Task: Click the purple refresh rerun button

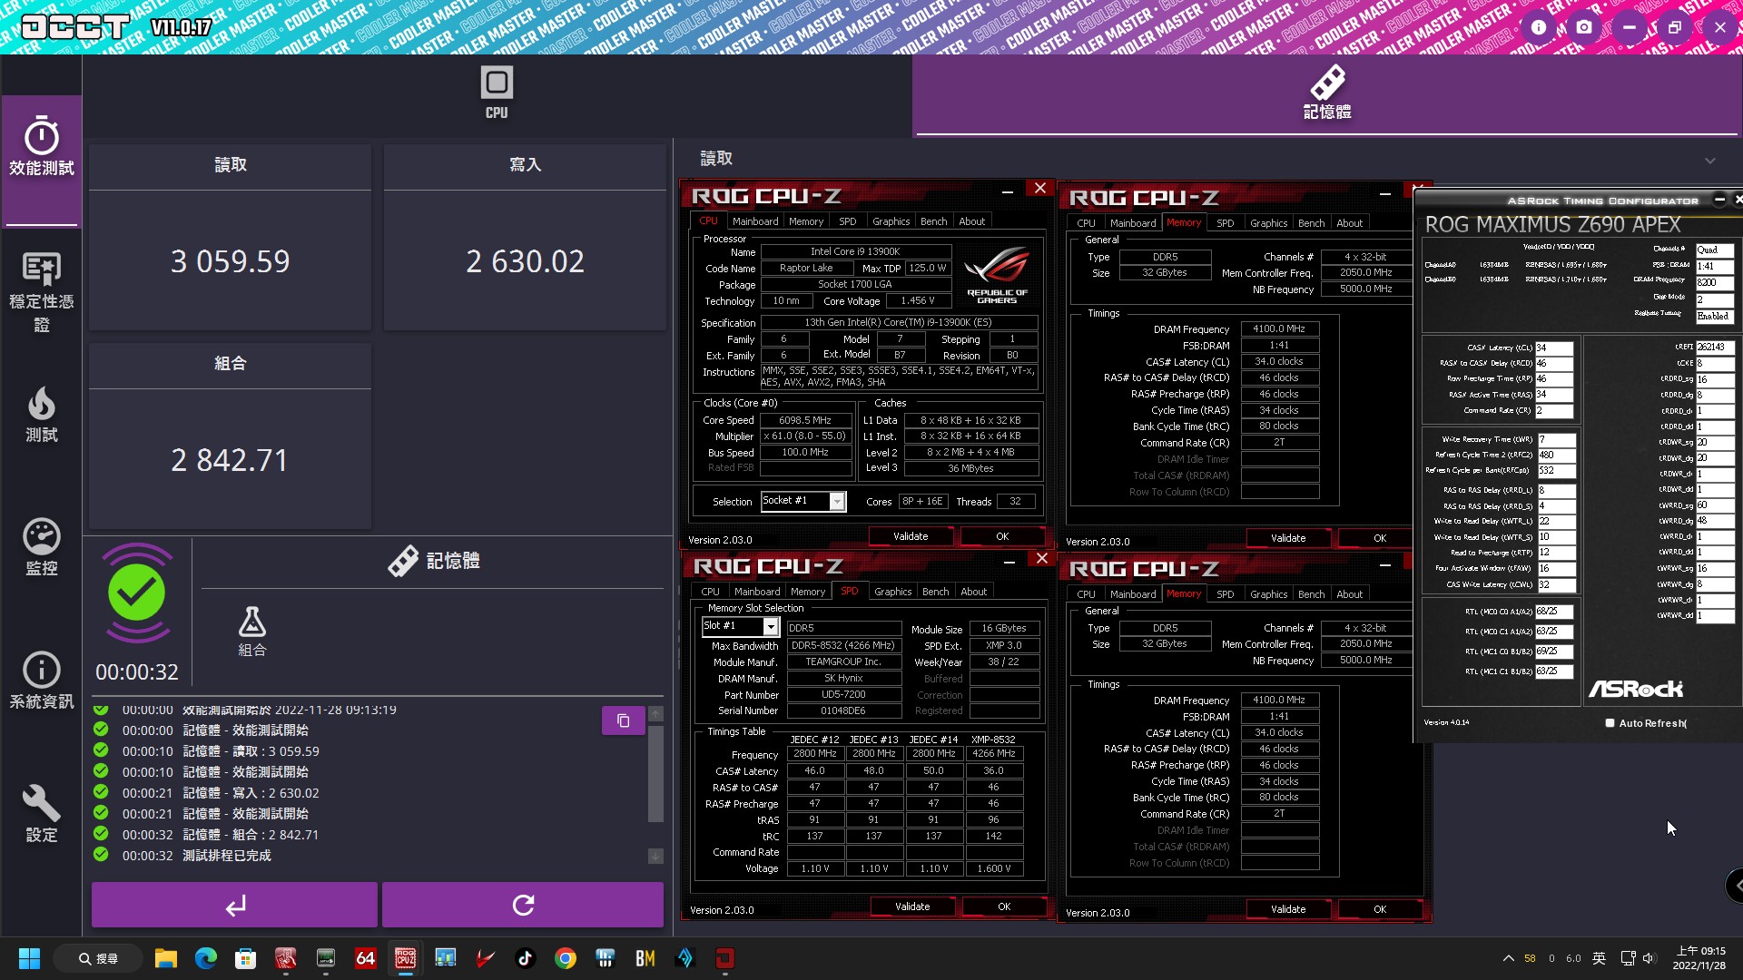Action: click(x=523, y=905)
